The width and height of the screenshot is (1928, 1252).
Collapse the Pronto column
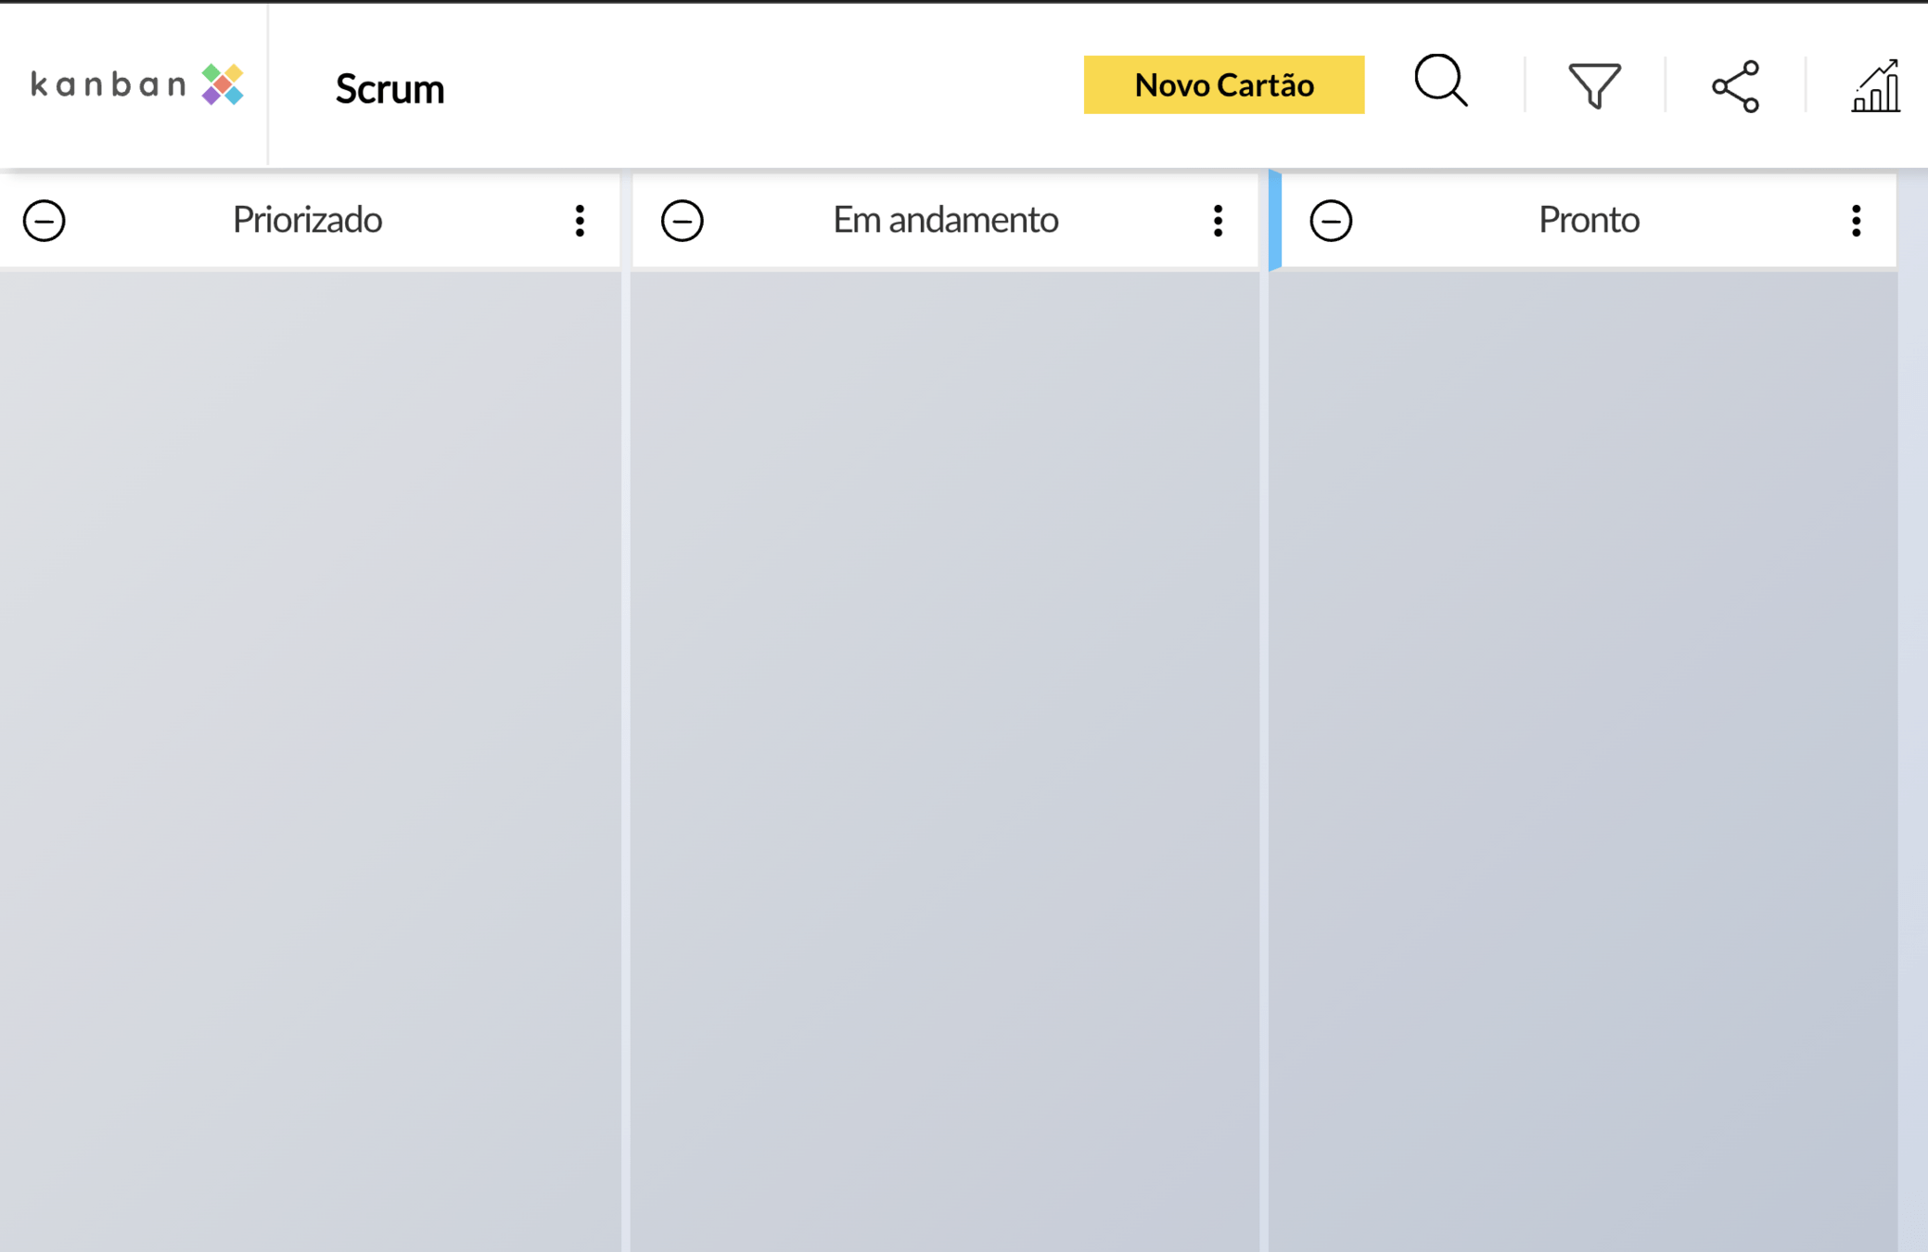[x=1330, y=221]
